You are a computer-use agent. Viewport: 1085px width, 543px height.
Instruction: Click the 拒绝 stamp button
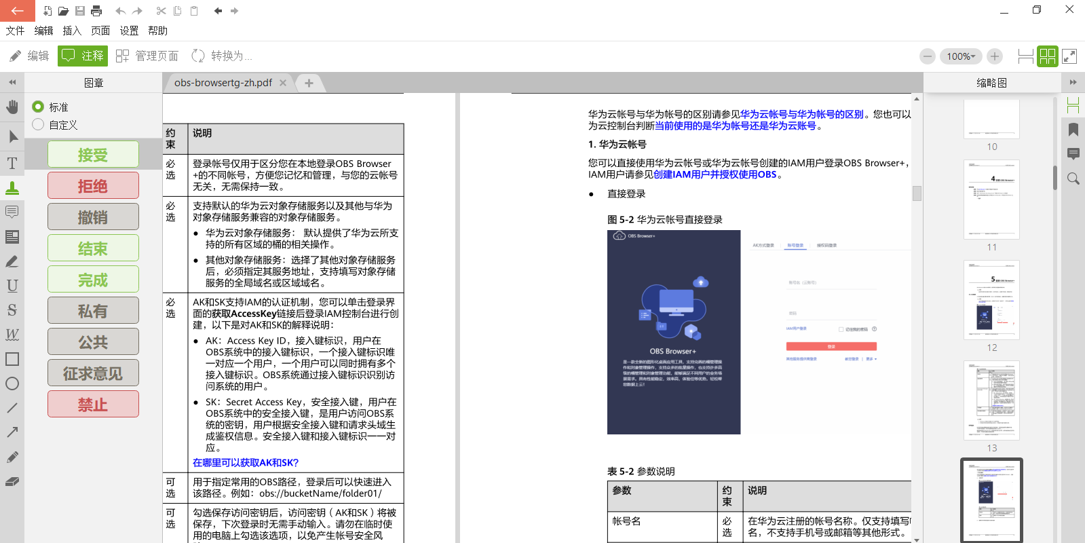click(x=93, y=186)
